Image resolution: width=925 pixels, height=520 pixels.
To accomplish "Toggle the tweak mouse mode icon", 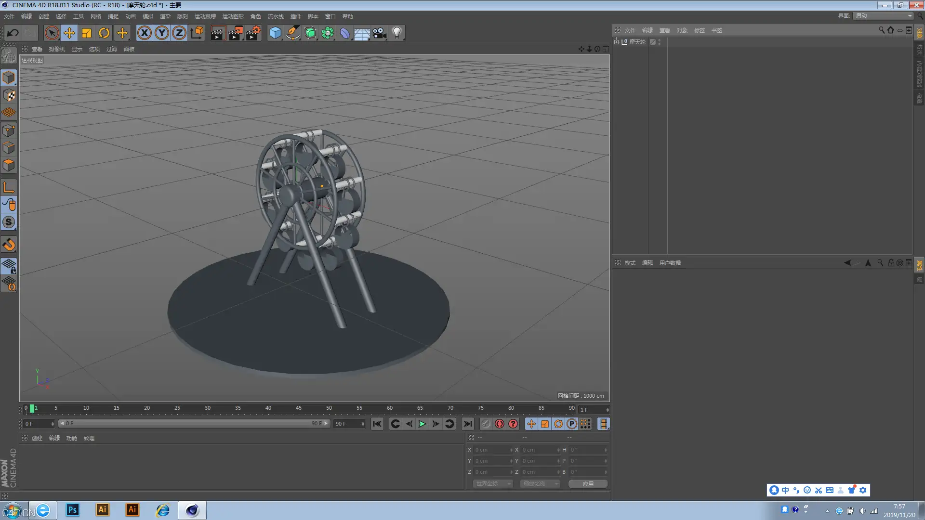I will click(9, 205).
